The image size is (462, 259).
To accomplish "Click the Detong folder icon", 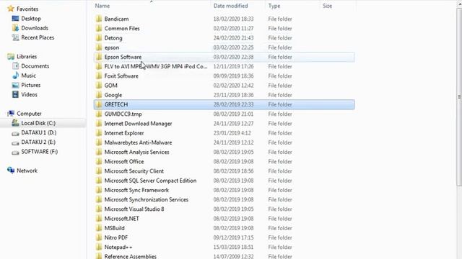I will [x=99, y=38].
